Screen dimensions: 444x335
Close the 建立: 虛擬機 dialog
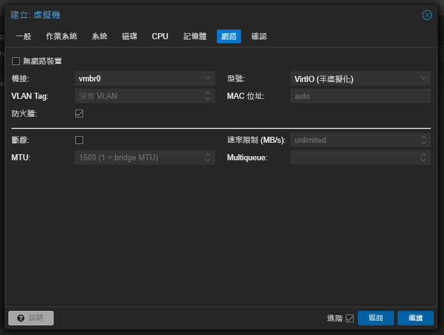click(427, 15)
